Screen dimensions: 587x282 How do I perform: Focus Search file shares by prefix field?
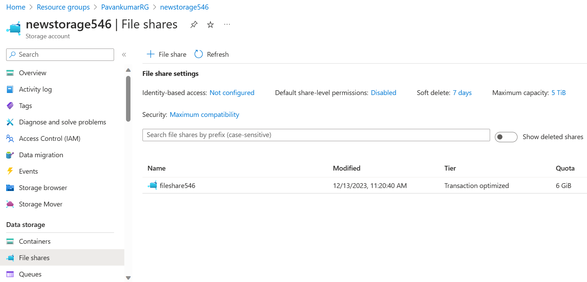316,135
